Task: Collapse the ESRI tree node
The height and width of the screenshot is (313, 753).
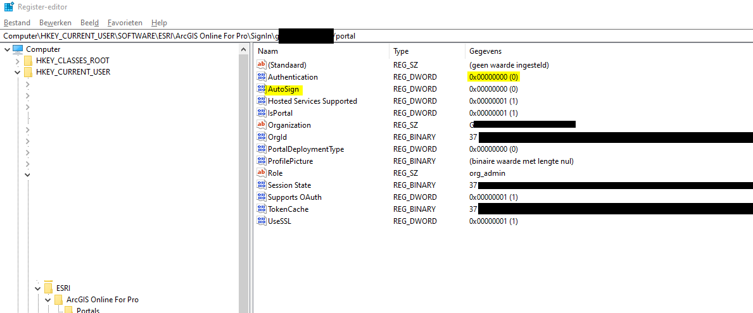Action: coord(37,288)
